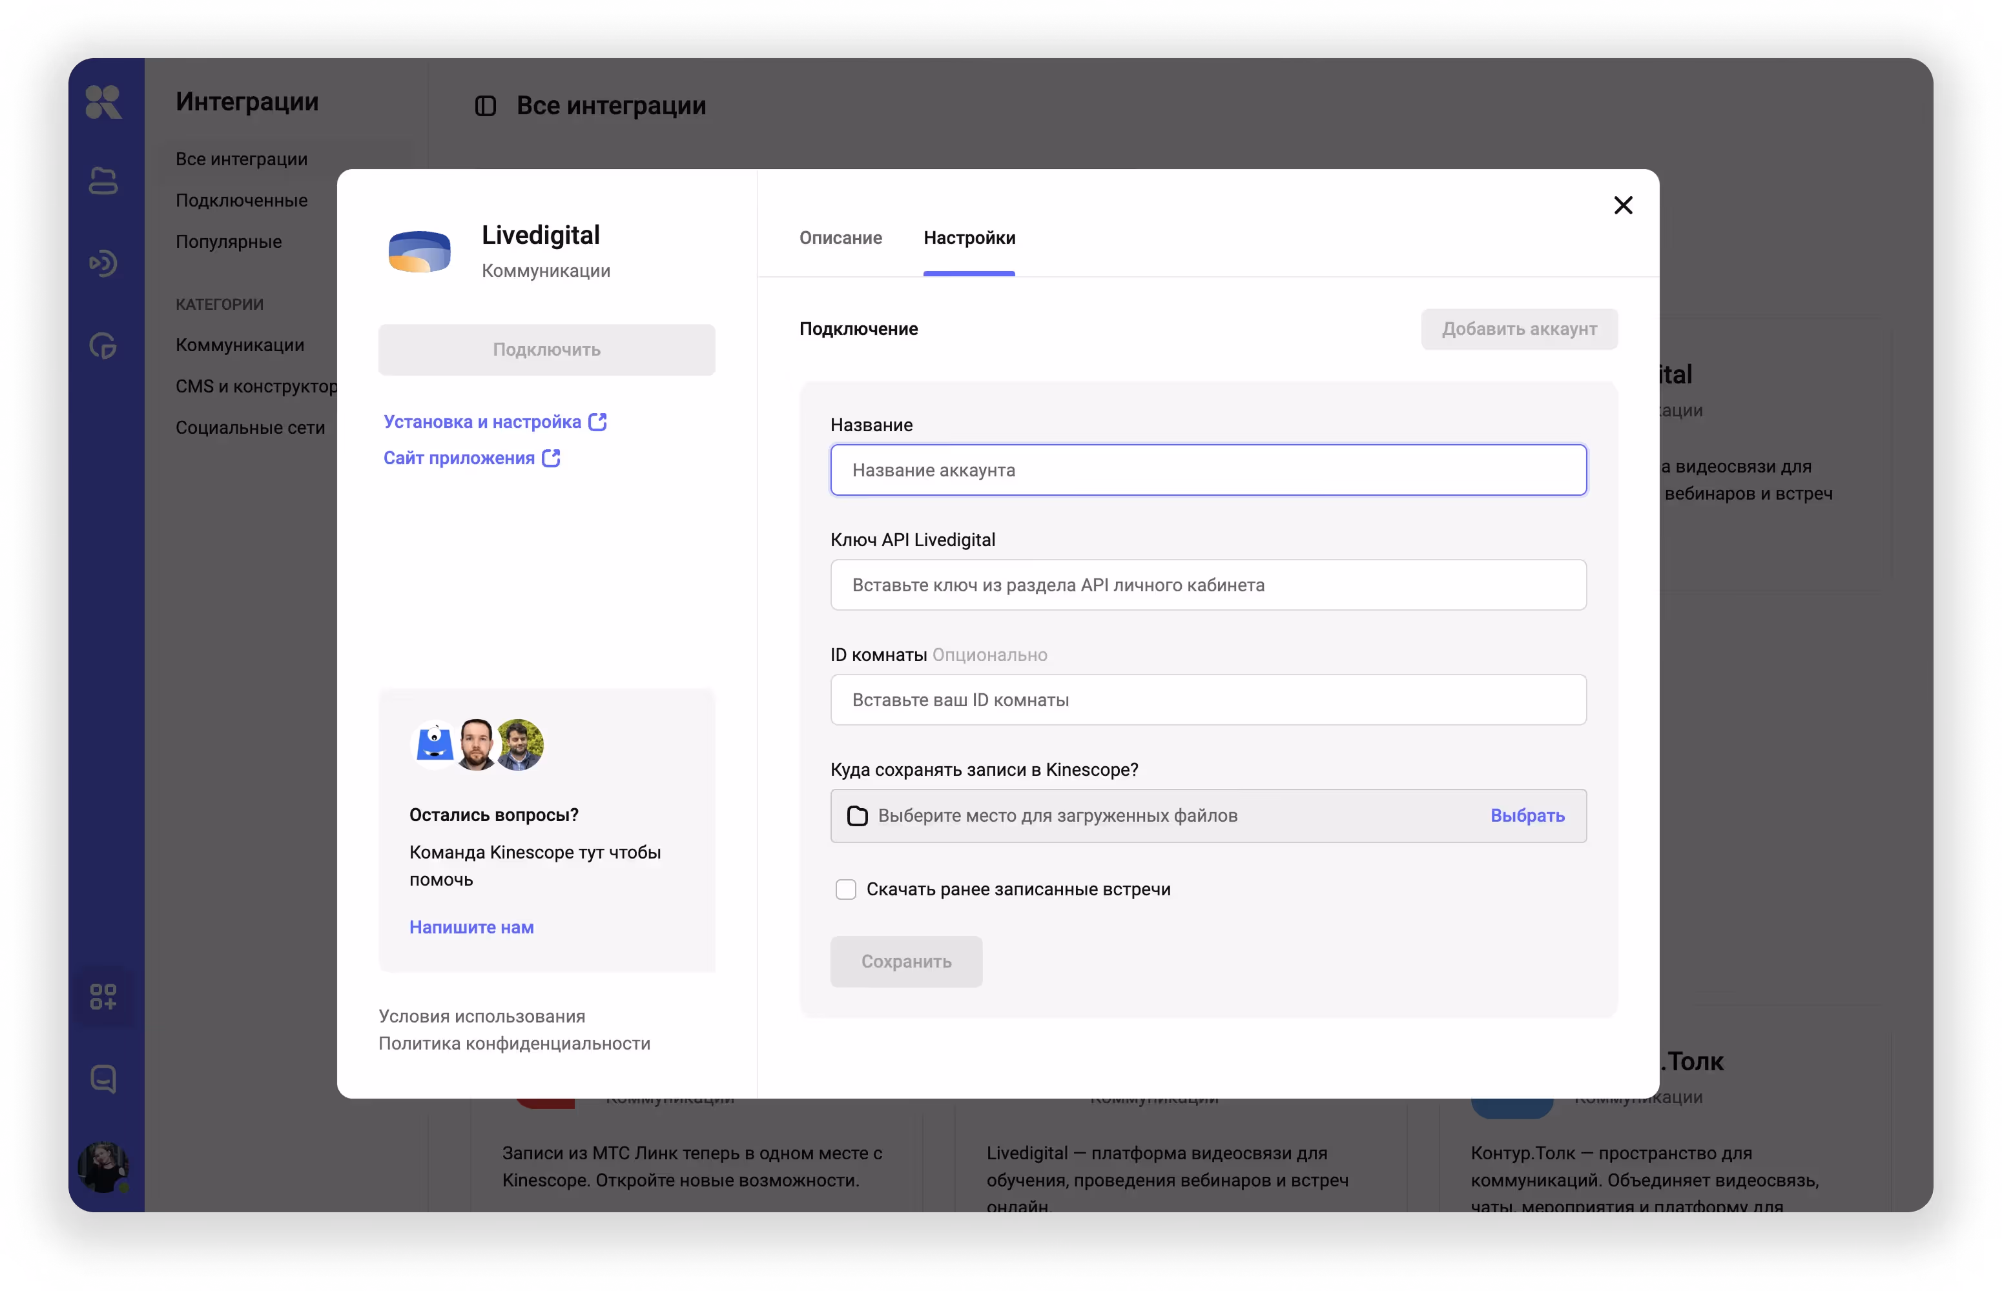Toggle the sidebar panel icon beside Все интеграции

486,106
